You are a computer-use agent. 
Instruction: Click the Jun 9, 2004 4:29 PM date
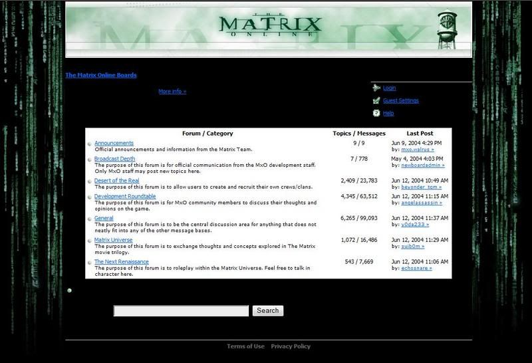point(417,143)
